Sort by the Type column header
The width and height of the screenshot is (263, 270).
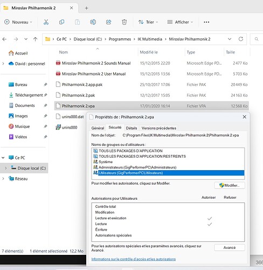(x=191, y=52)
